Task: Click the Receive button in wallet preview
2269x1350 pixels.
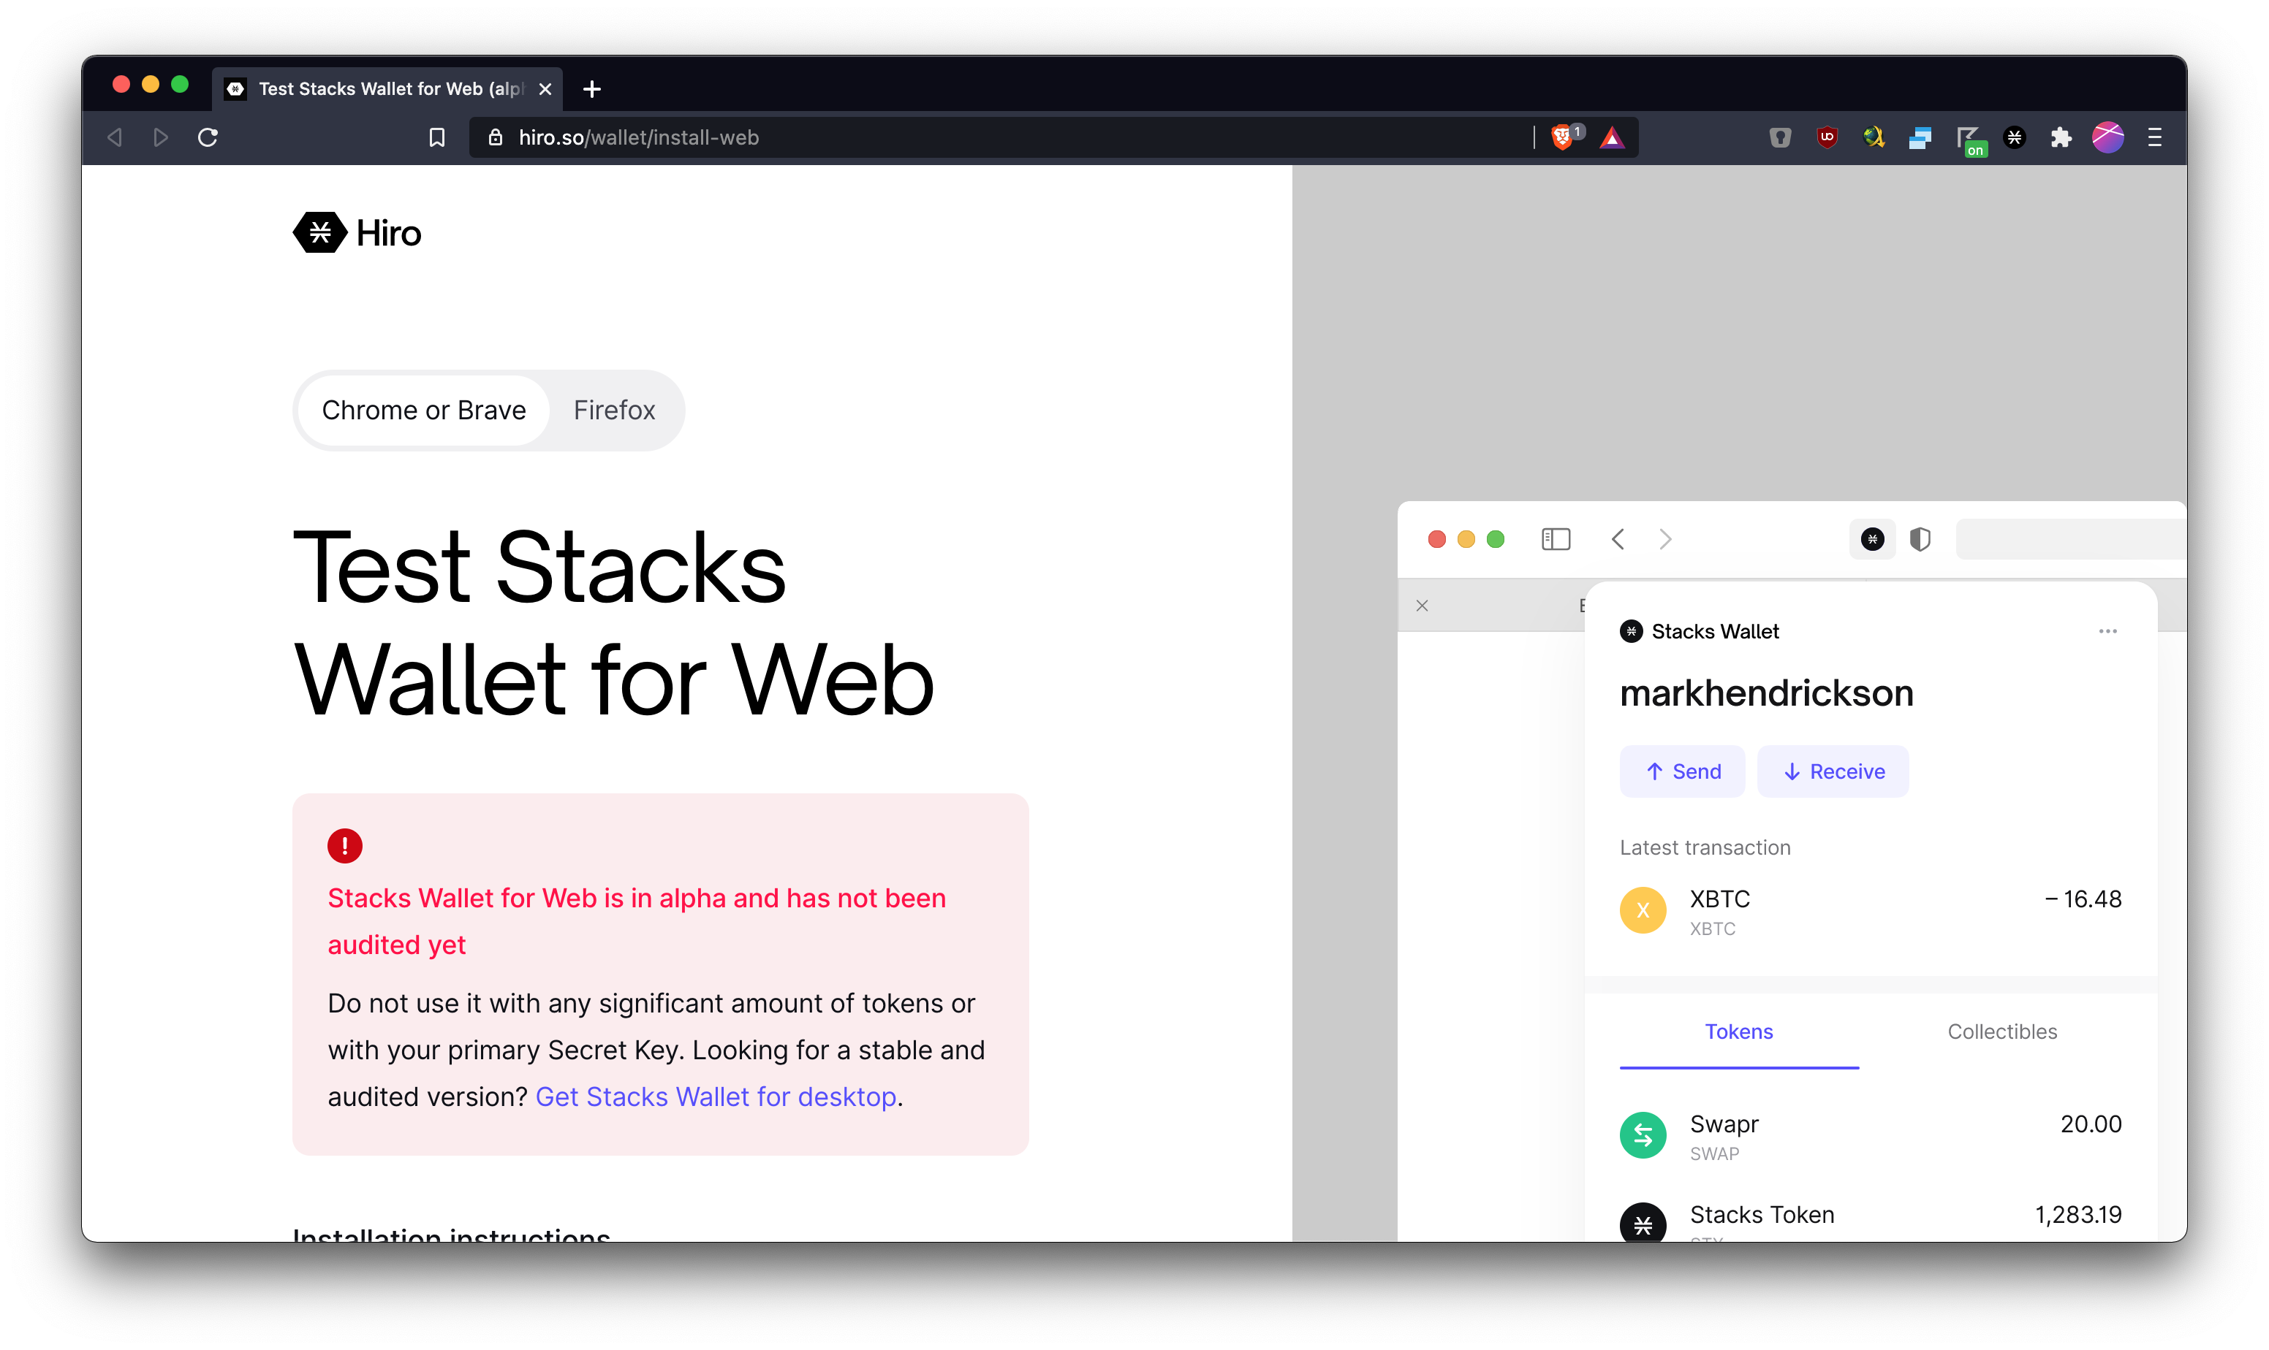Action: 1832,771
